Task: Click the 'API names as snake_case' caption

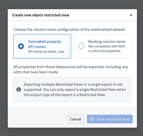Action: click(x=46, y=51)
